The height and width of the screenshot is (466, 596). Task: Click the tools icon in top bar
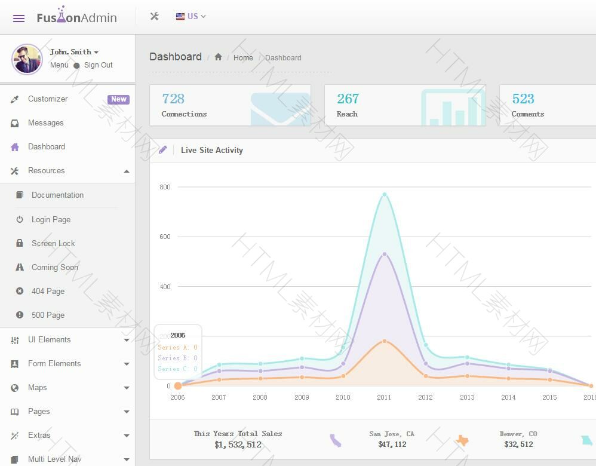(154, 17)
